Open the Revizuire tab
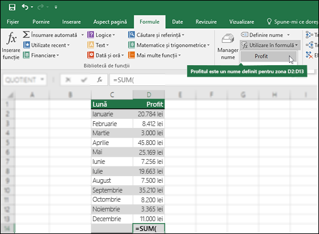The height and width of the screenshot is (234, 319). pos(206,22)
